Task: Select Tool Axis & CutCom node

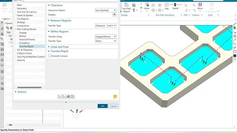Action: (27, 12)
